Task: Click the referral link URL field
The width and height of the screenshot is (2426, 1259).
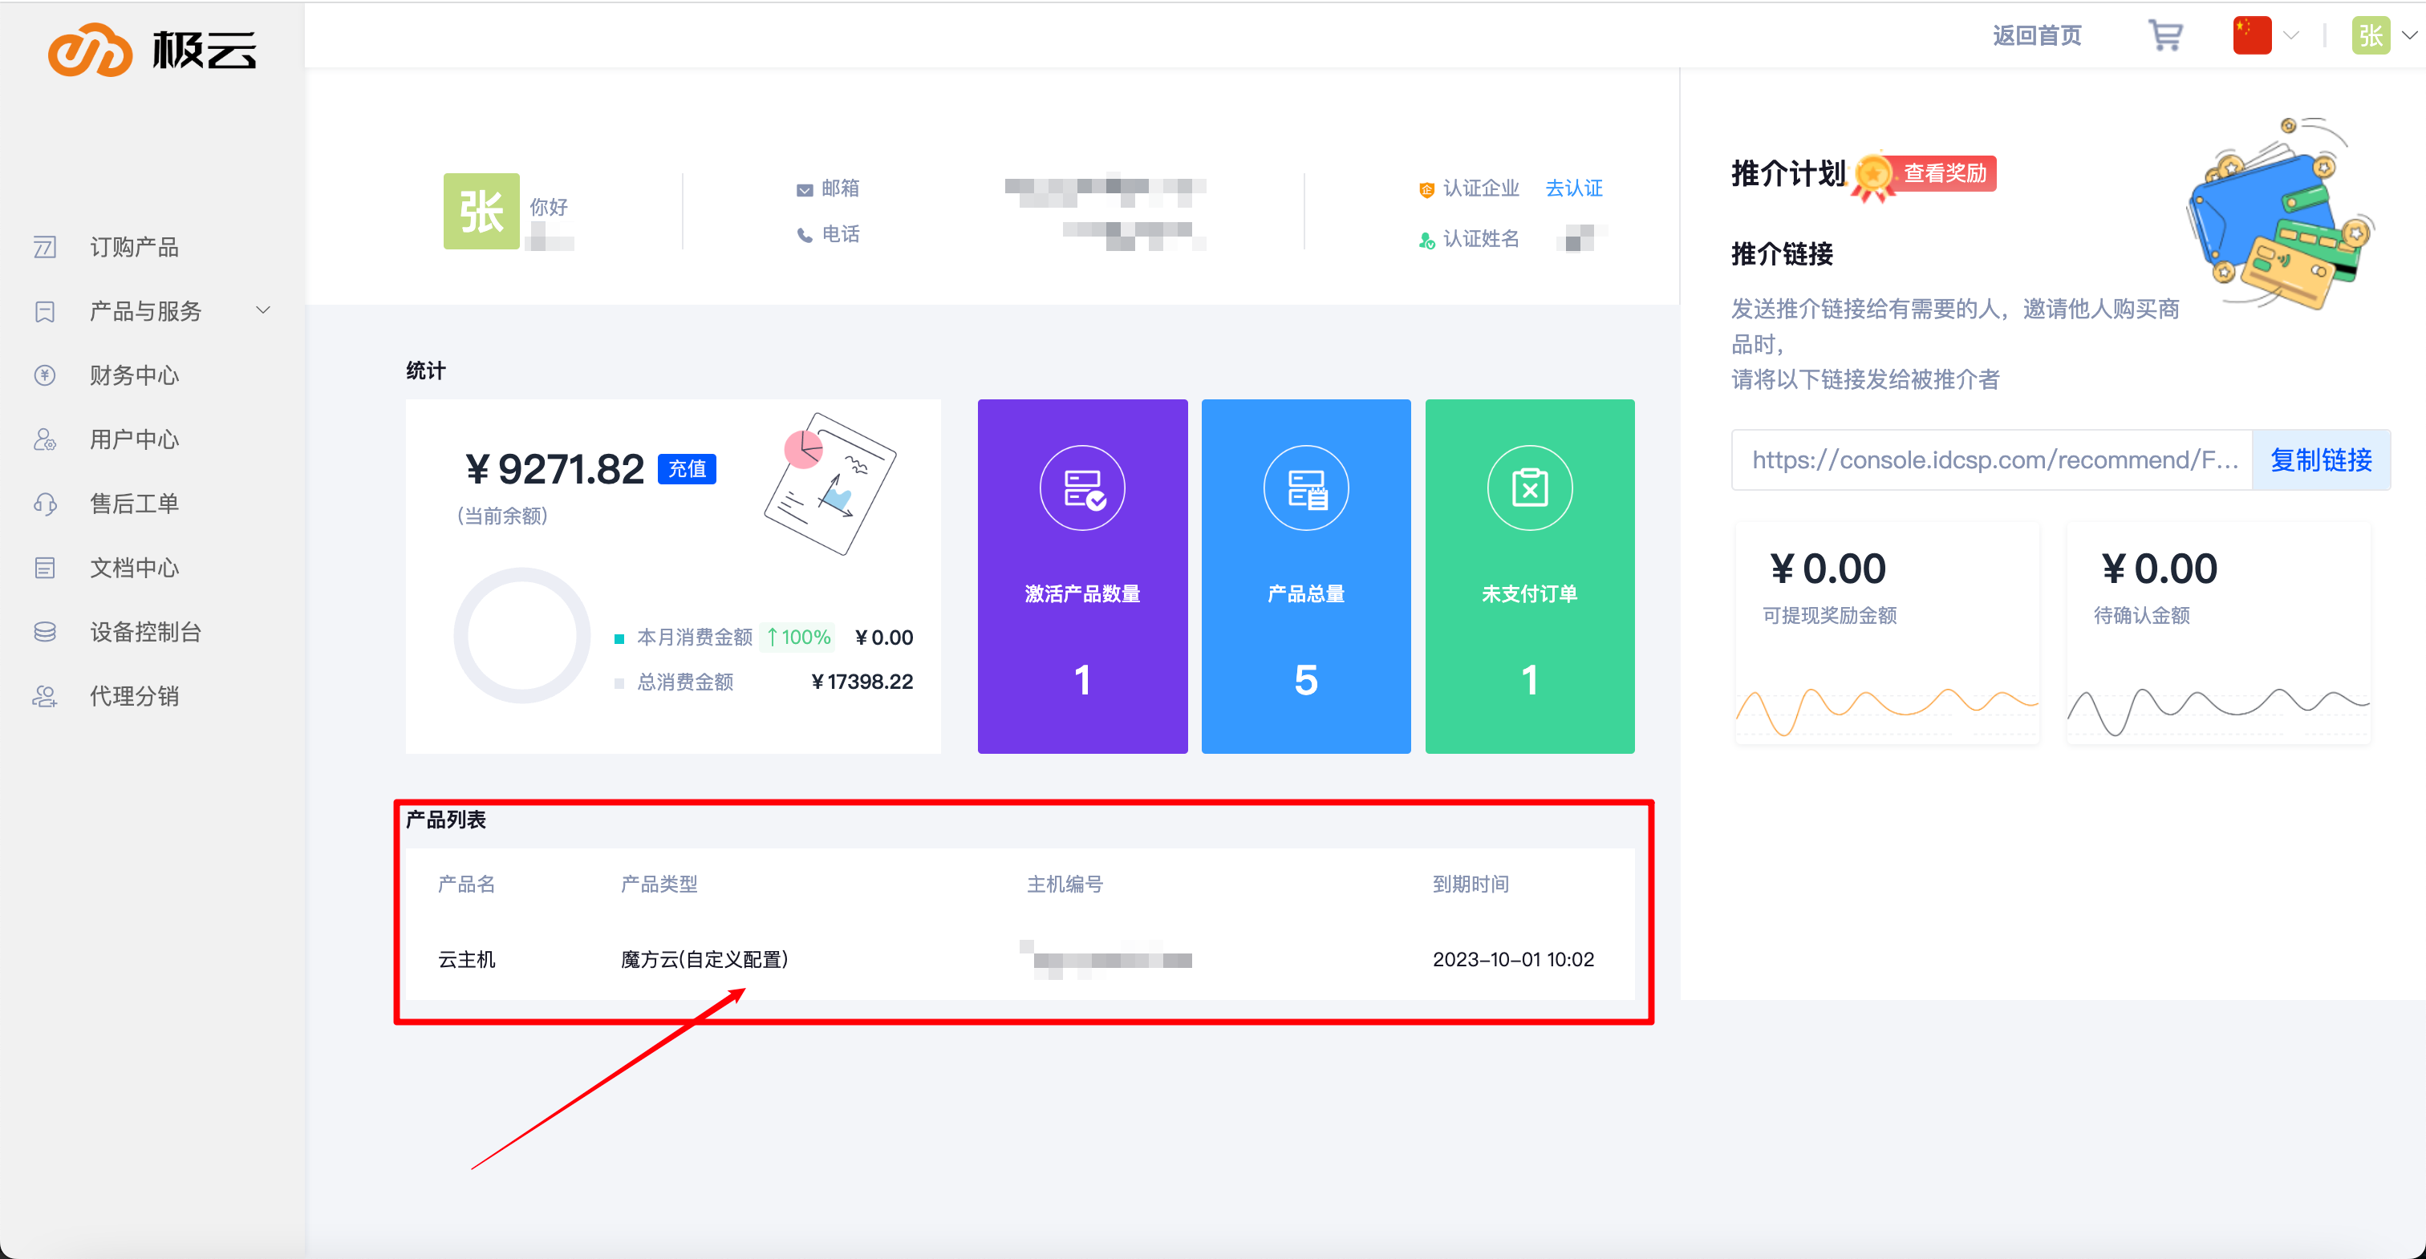Action: [x=1991, y=459]
